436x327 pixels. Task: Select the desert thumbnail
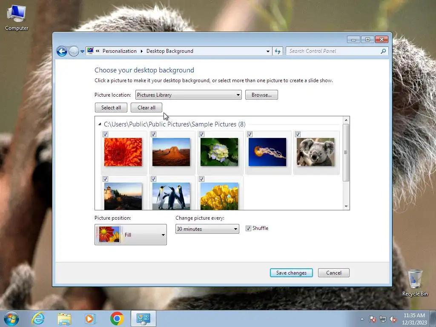(171, 152)
